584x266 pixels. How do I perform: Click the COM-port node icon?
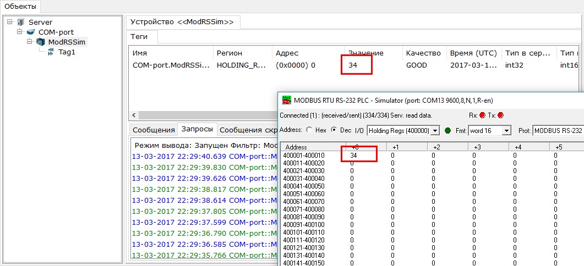[30, 32]
